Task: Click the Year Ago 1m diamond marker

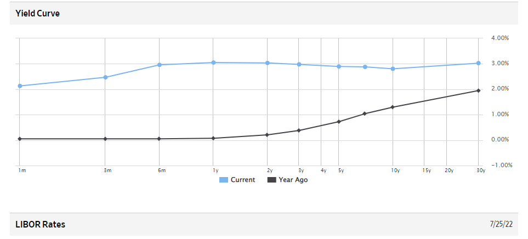Action: (x=20, y=139)
